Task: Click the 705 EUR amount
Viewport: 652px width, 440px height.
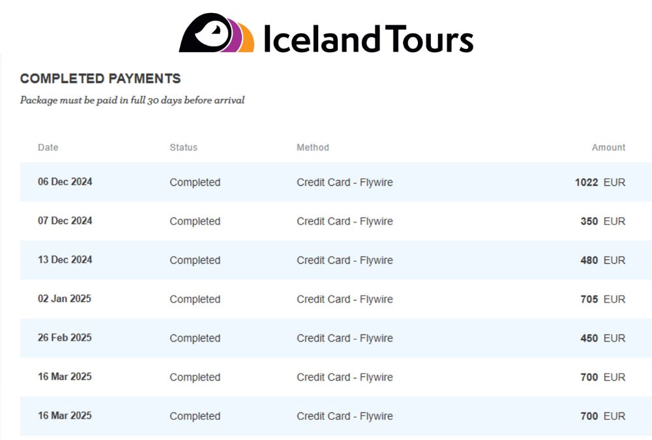Action: (603, 299)
